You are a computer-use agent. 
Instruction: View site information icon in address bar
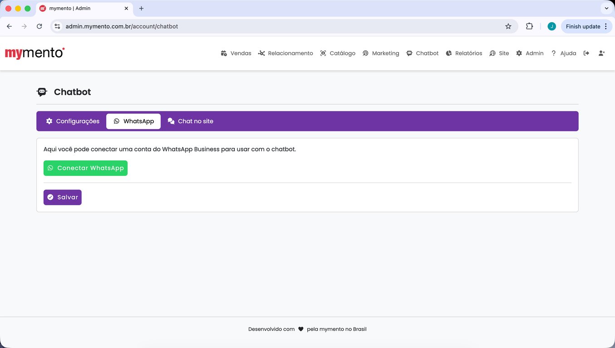57,26
